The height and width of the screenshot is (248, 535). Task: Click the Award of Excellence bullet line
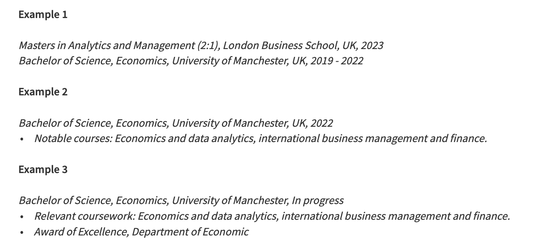(x=141, y=232)
